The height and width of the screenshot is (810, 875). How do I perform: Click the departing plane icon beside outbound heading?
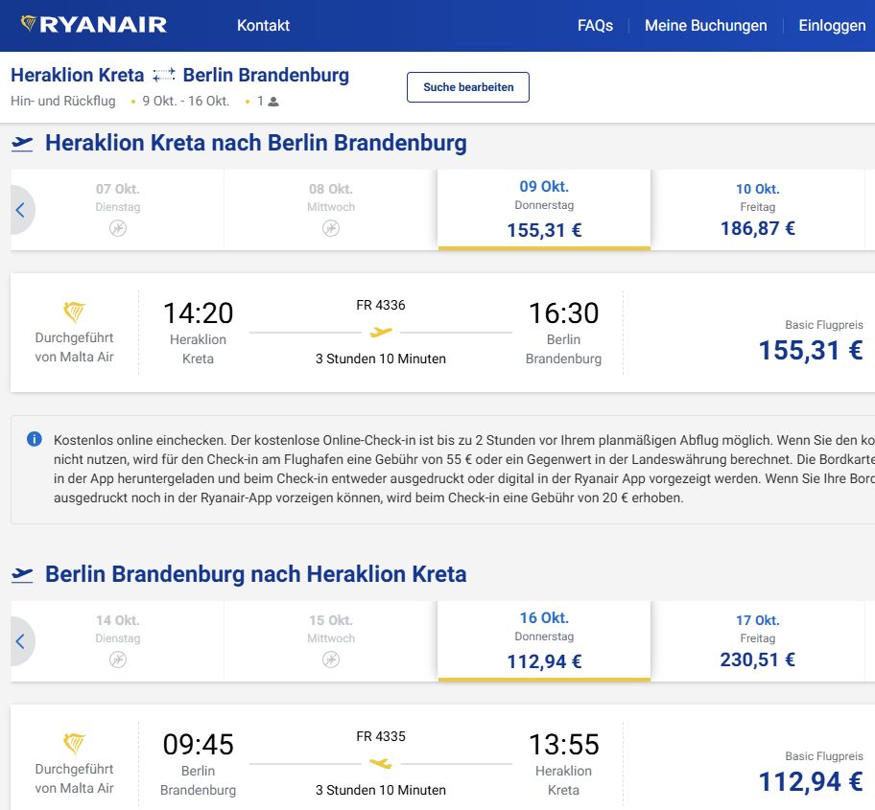click(x=22, y=144)
